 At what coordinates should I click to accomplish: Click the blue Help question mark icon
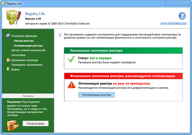click(182, 16)
